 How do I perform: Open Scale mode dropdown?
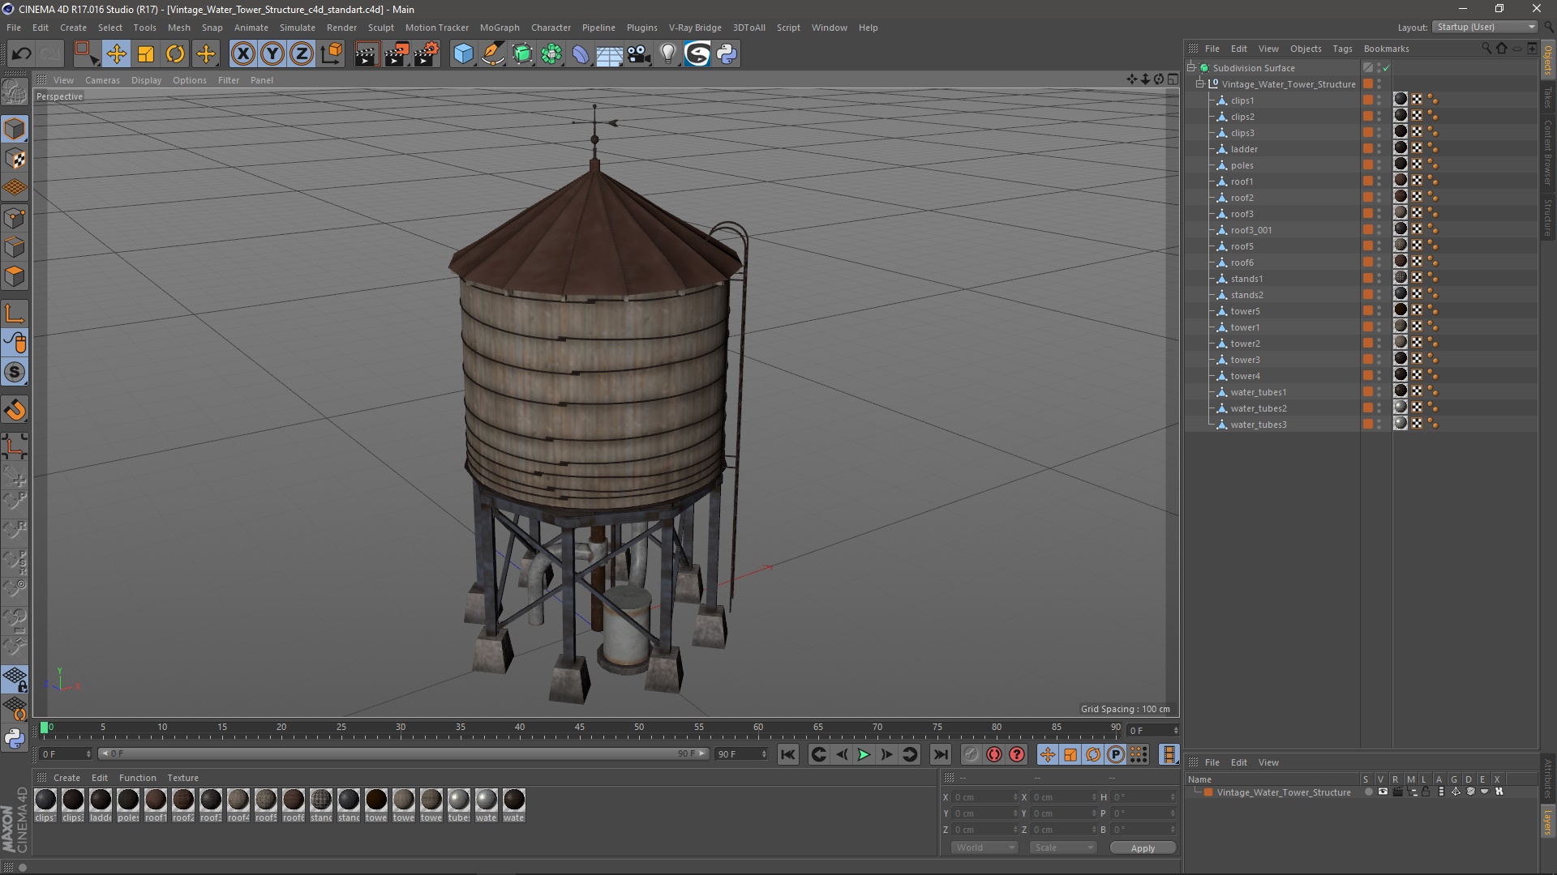pyautogui.click(x=1063, y=847)
